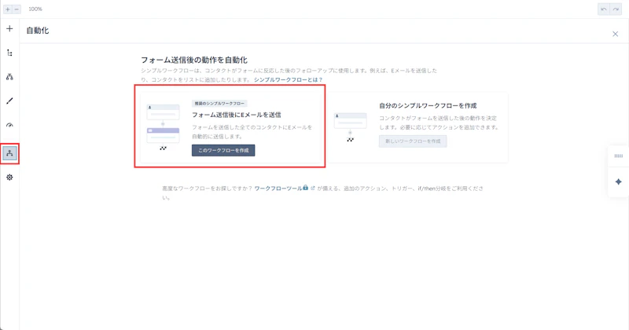Click the フォーム送信後にEメールを送信 workflow illustration
Viewport: 629px width, 330px height.
[x=163, y=127]
